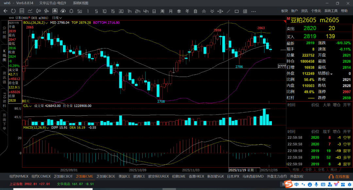Screen dimensions: 353x190
Task: Select the 15-minute period
Action: click(112, 11)
